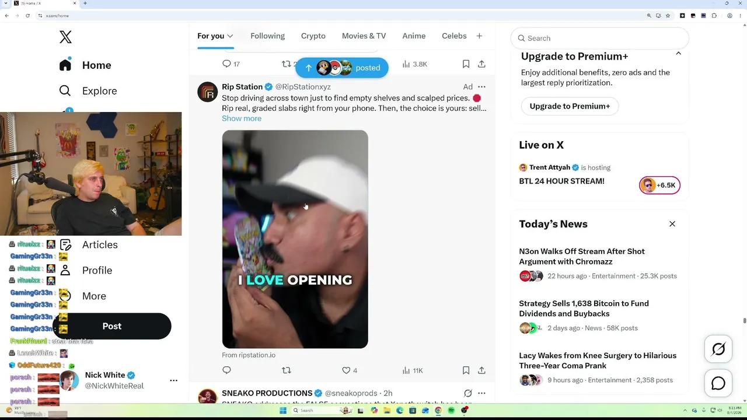Repost the Rip Station ad
Viewport: 747px width, 420px height.
click(286, 370)
